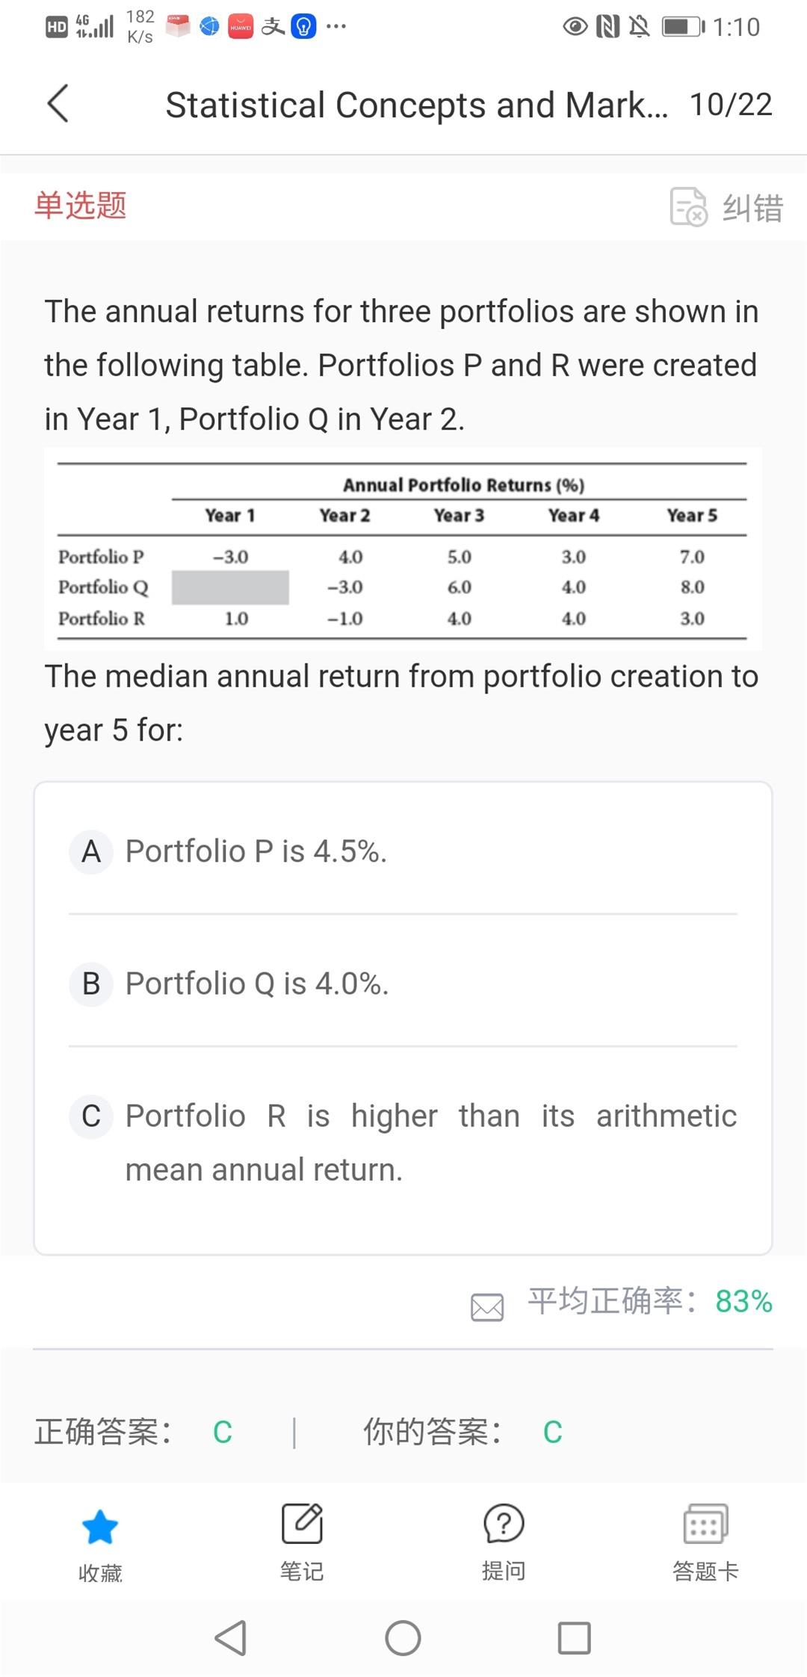807x1677 pixels.
Task: Tap the blue favorite star icon
Action: point(99,1527)
